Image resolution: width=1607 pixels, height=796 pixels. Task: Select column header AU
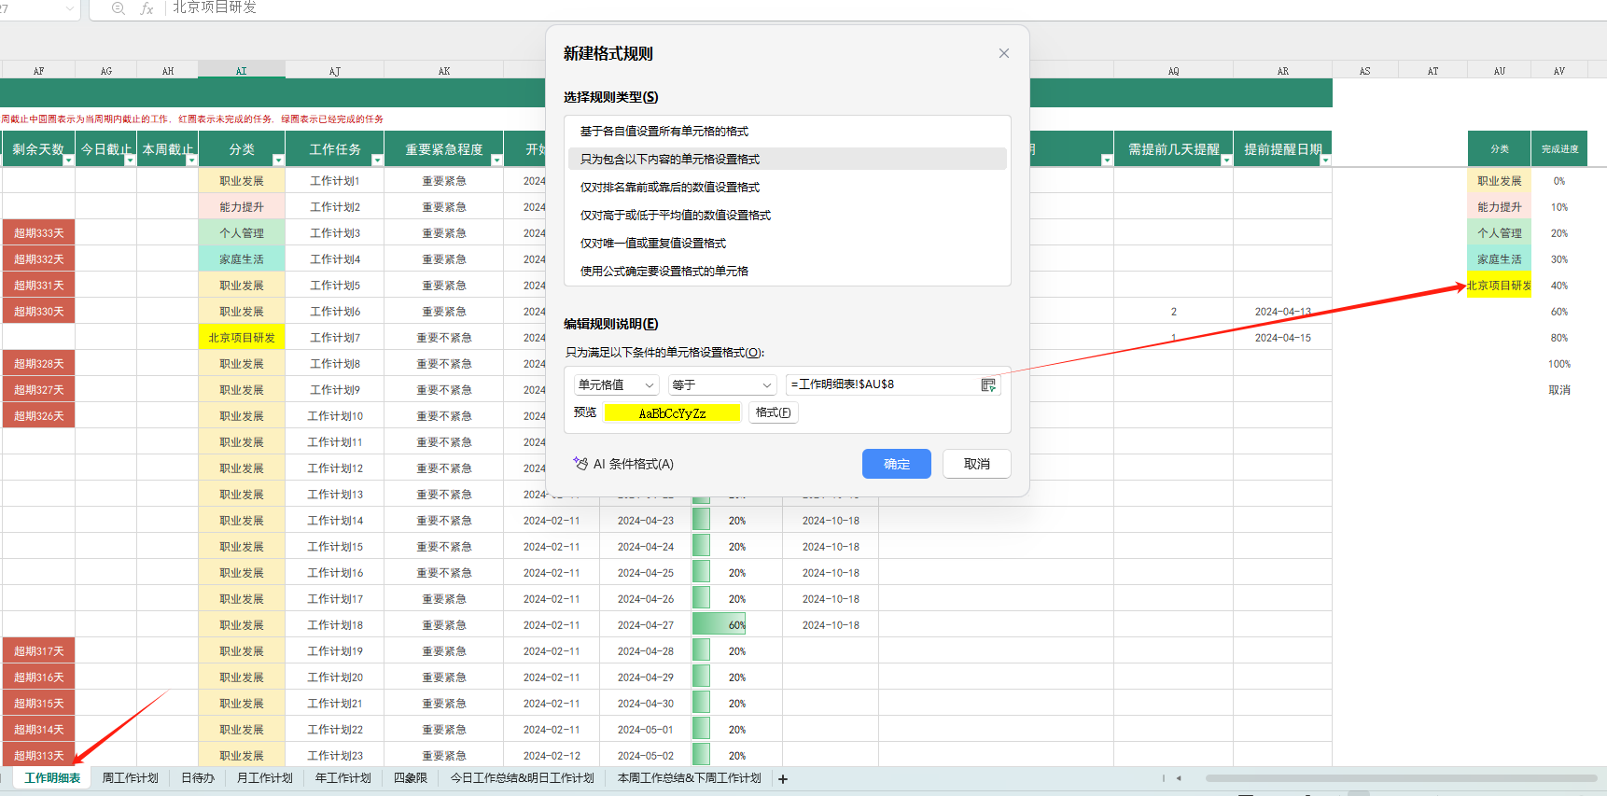1500,71
